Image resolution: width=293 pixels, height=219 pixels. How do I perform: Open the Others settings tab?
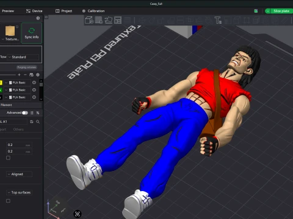[x=18, y=130]
